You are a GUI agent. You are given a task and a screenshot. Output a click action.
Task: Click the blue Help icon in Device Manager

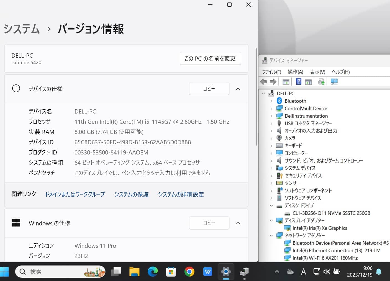(299, 81)
